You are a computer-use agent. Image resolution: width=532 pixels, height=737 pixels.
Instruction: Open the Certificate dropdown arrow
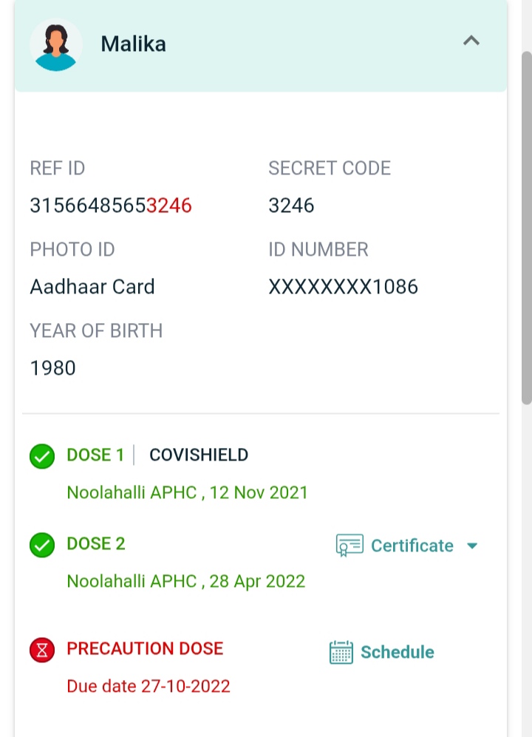click(x=473, y=546)
